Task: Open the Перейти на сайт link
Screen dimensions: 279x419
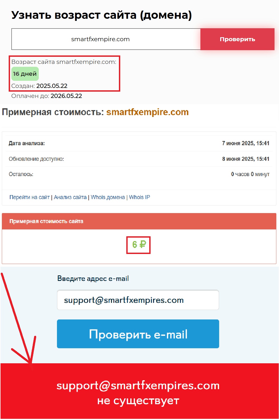Action: 30,197
